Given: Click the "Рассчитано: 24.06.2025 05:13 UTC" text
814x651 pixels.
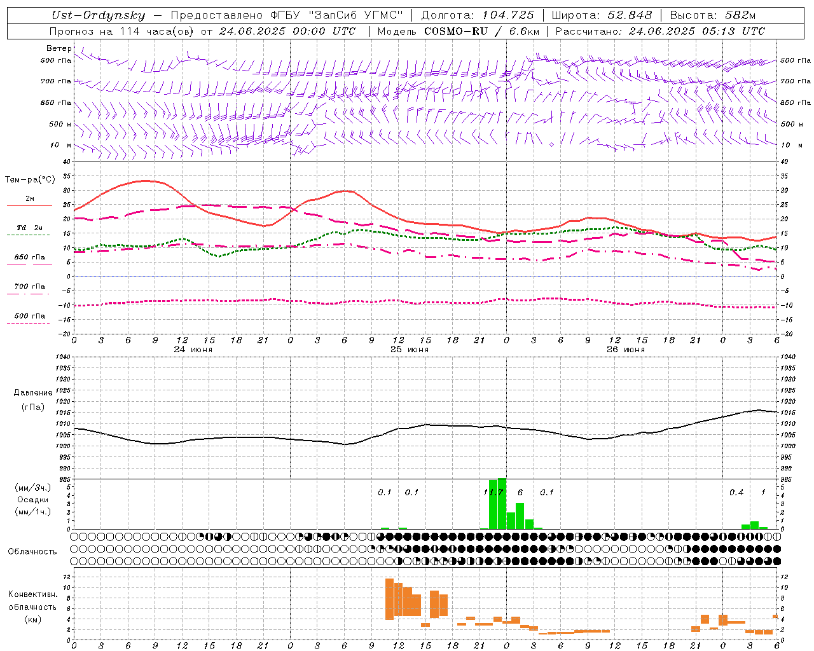Looking at the screenshot, I should pos(660,31).
